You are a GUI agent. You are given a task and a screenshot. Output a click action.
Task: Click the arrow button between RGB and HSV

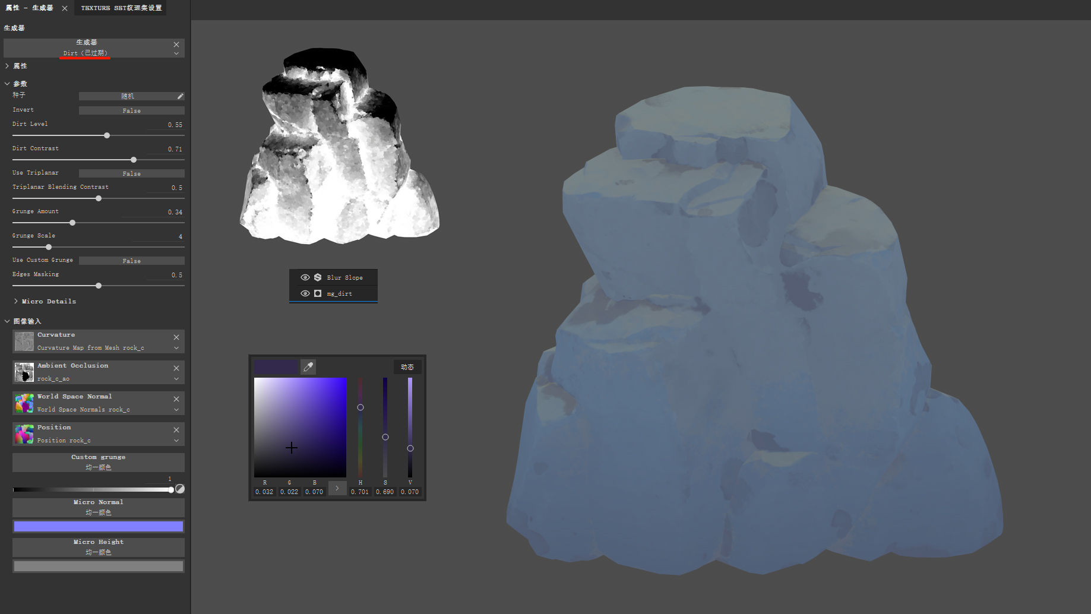[x=337, y=488]
